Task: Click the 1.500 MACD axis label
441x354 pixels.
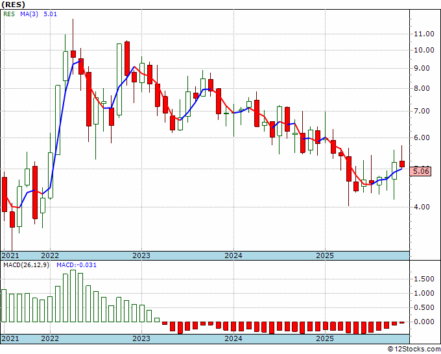Action: click(424, 279)
